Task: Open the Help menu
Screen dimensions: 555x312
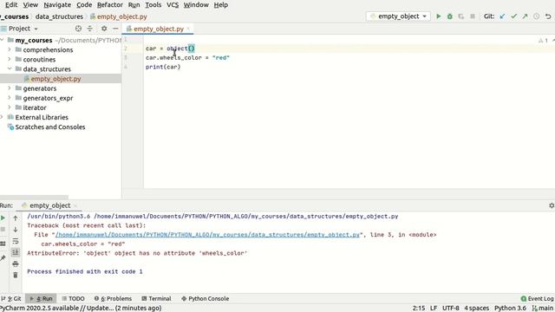Action: [221, 5]
